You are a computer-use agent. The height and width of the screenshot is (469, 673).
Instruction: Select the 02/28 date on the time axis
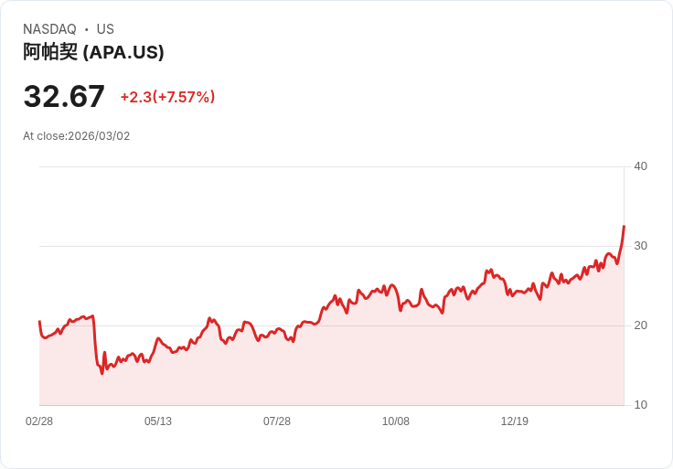[x=39, y=421]
